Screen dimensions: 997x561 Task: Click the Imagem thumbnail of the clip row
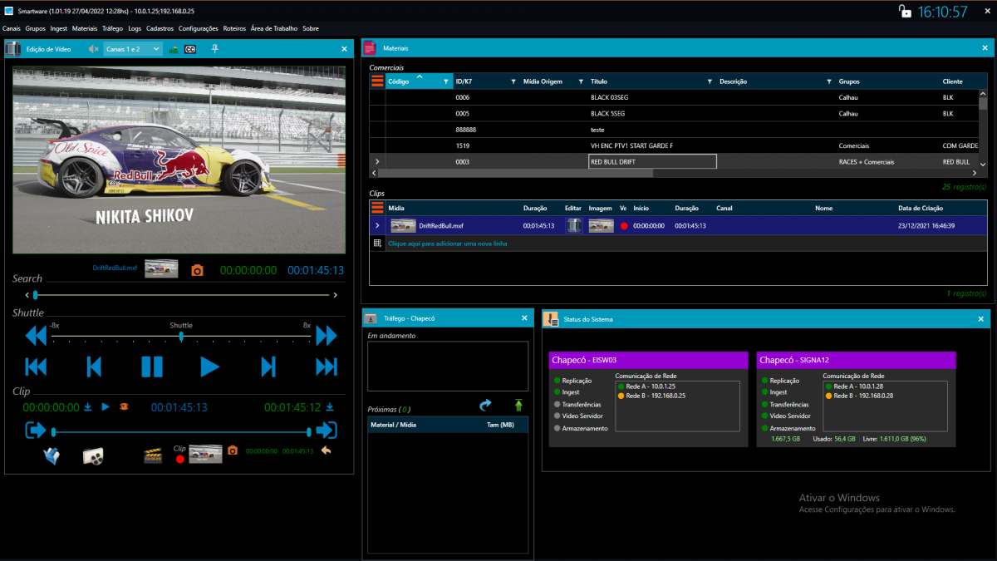coord(602,225)
